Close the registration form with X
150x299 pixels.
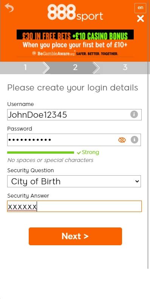click(141, 19)
